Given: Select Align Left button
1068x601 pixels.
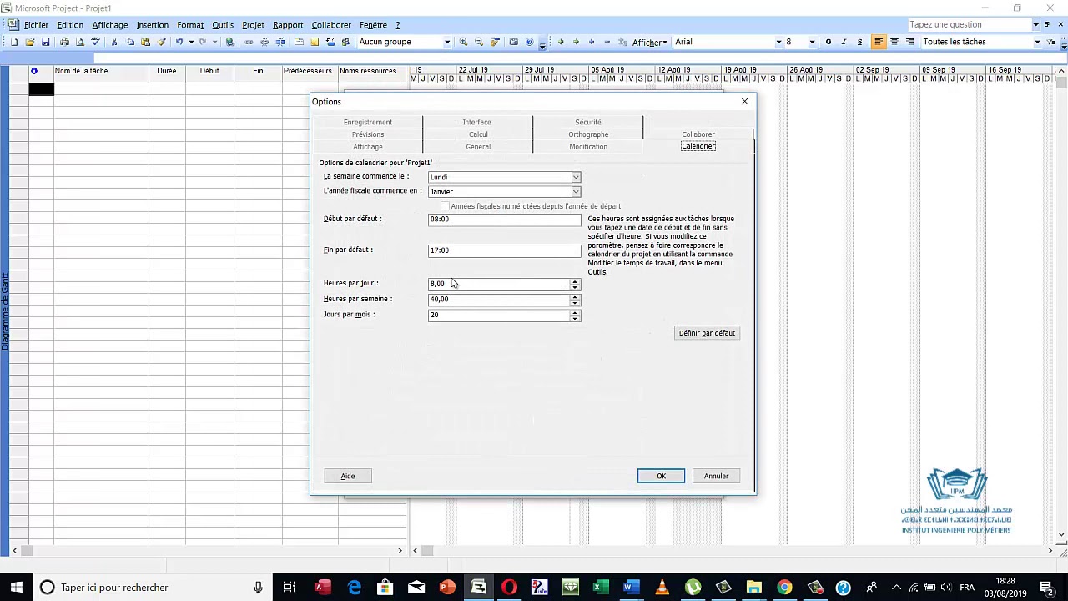Looking at the screenshot, I should 879,42.
